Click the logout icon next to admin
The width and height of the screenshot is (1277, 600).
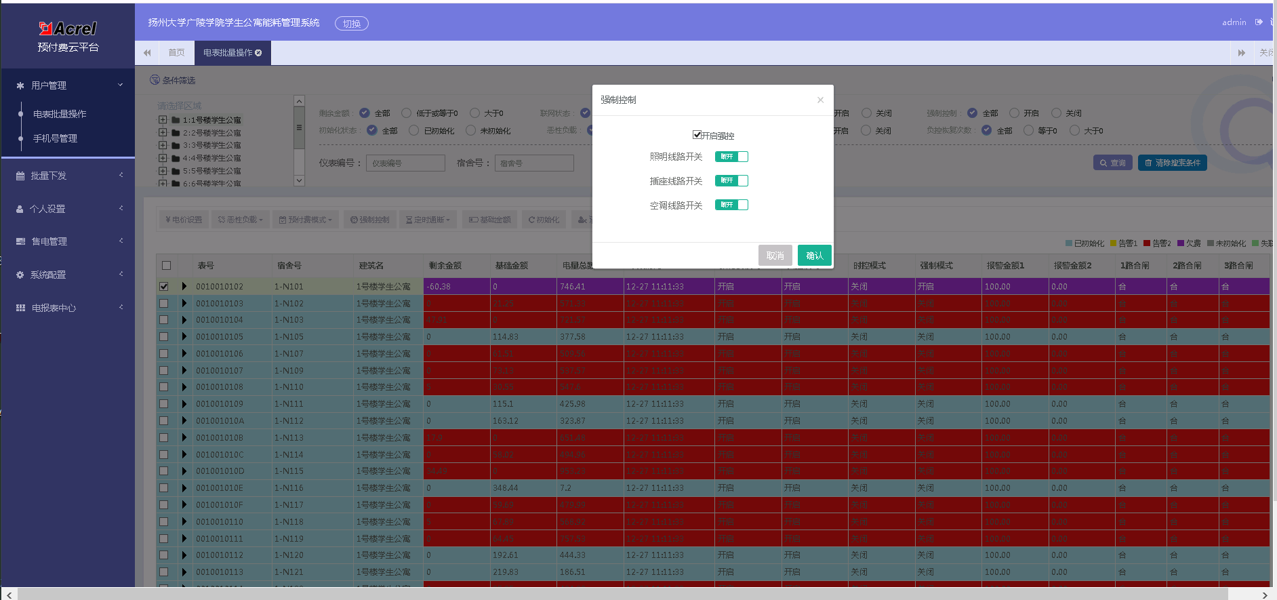point(1259,22)
